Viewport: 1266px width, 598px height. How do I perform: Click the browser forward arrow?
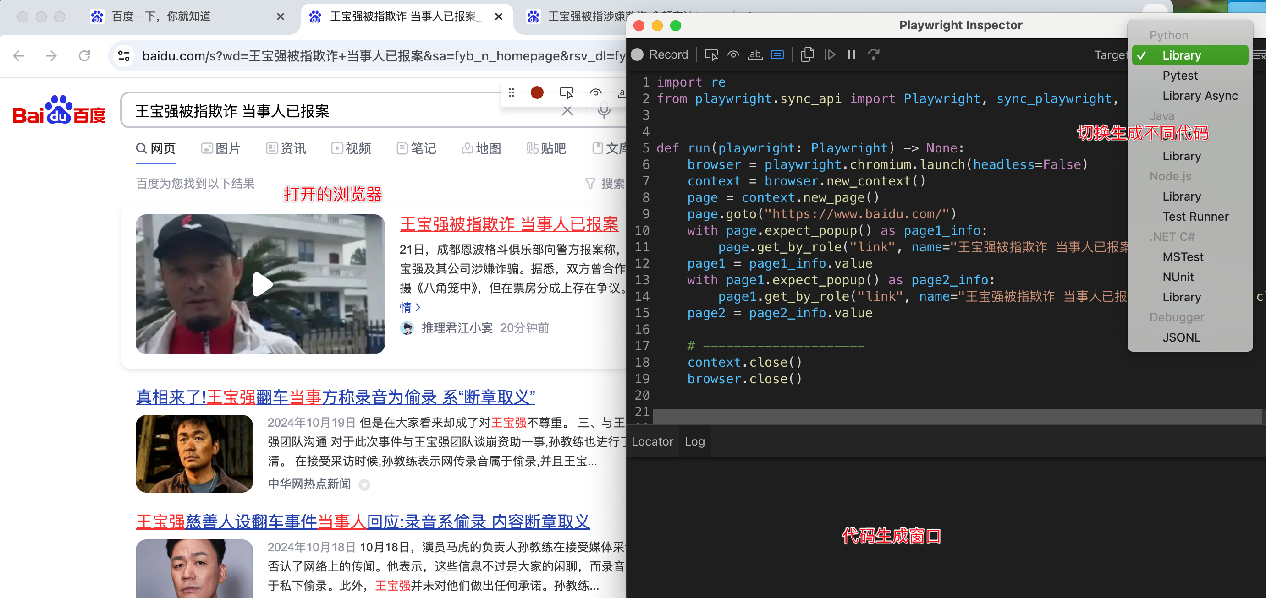(51, 56)
